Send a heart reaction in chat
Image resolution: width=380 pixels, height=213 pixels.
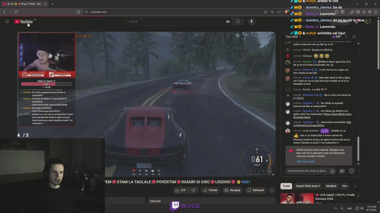pos(351,171)
